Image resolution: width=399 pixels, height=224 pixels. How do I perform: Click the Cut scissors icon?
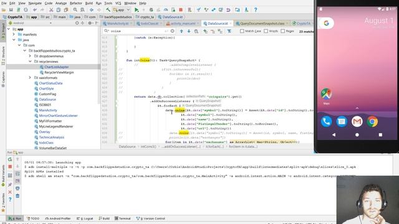(x=51, y=10)
